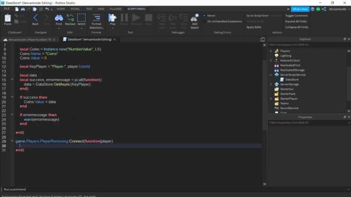Click the code editor scroll down arrow

coord(264,184)
